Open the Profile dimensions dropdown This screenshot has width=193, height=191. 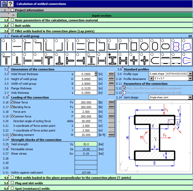point(190,79)
